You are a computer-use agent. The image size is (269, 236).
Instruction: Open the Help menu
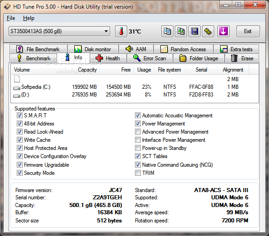pos(29,18)
